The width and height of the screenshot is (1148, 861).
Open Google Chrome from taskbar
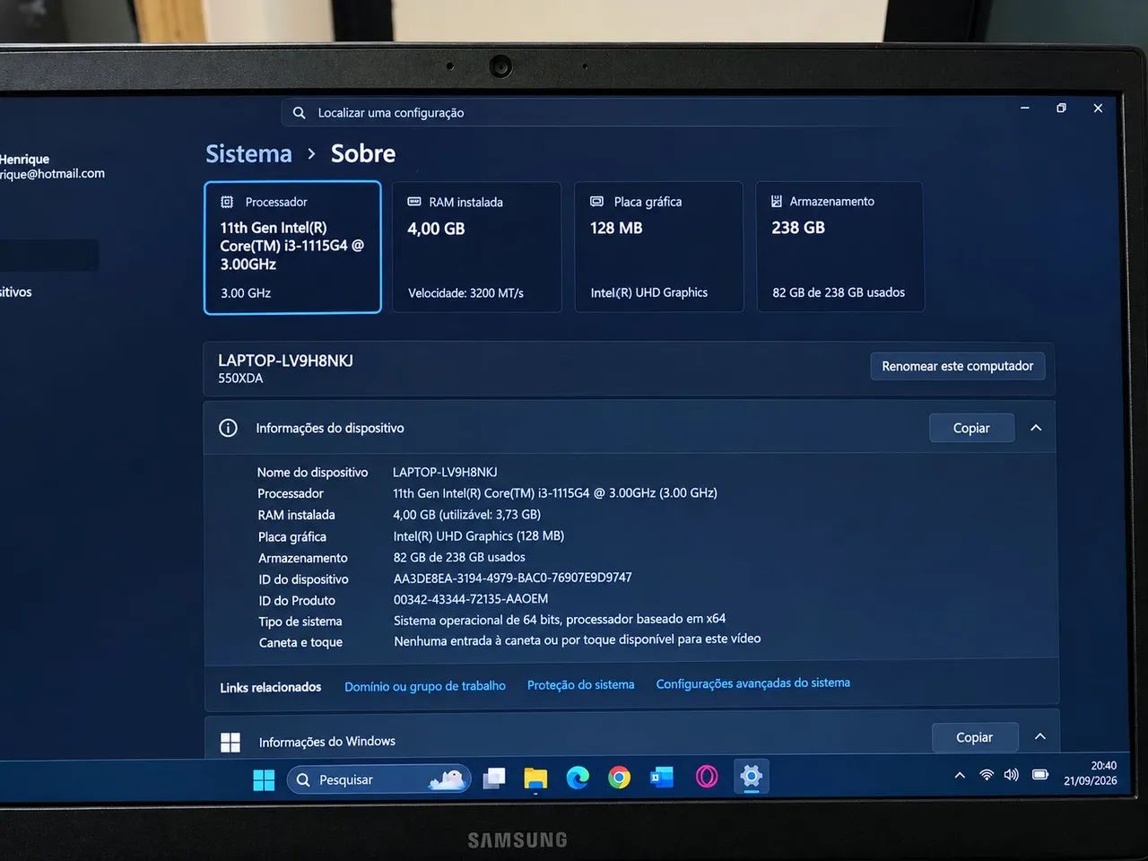[x=619, y=778]
